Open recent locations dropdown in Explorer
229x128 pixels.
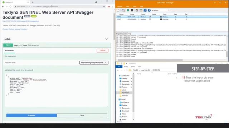[124, 70]
